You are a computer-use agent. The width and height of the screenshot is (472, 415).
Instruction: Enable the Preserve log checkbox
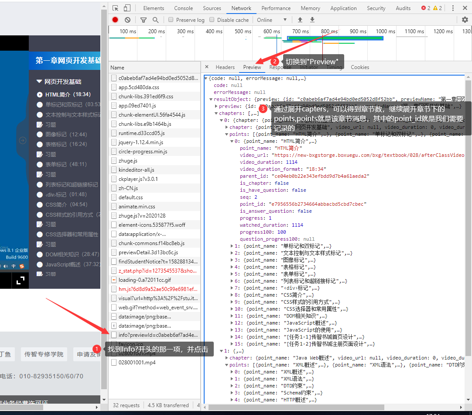(x=171, y=20)
